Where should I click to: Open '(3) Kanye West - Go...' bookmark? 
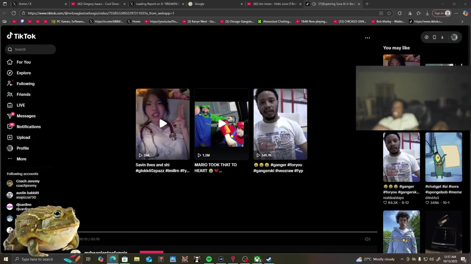tap(199, 22)
